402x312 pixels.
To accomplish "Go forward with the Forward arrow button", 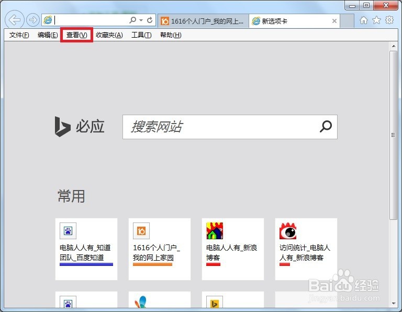I will point(33,20).
